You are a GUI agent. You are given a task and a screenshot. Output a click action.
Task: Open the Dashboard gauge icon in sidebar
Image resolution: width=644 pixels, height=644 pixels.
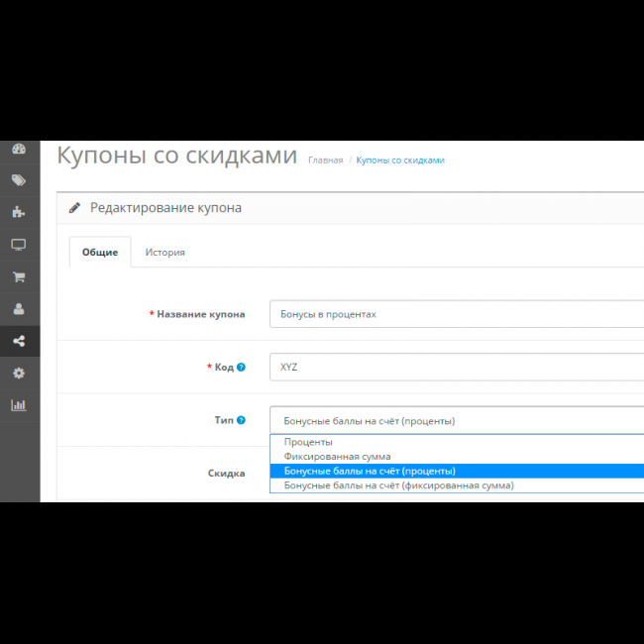[18, 149]
